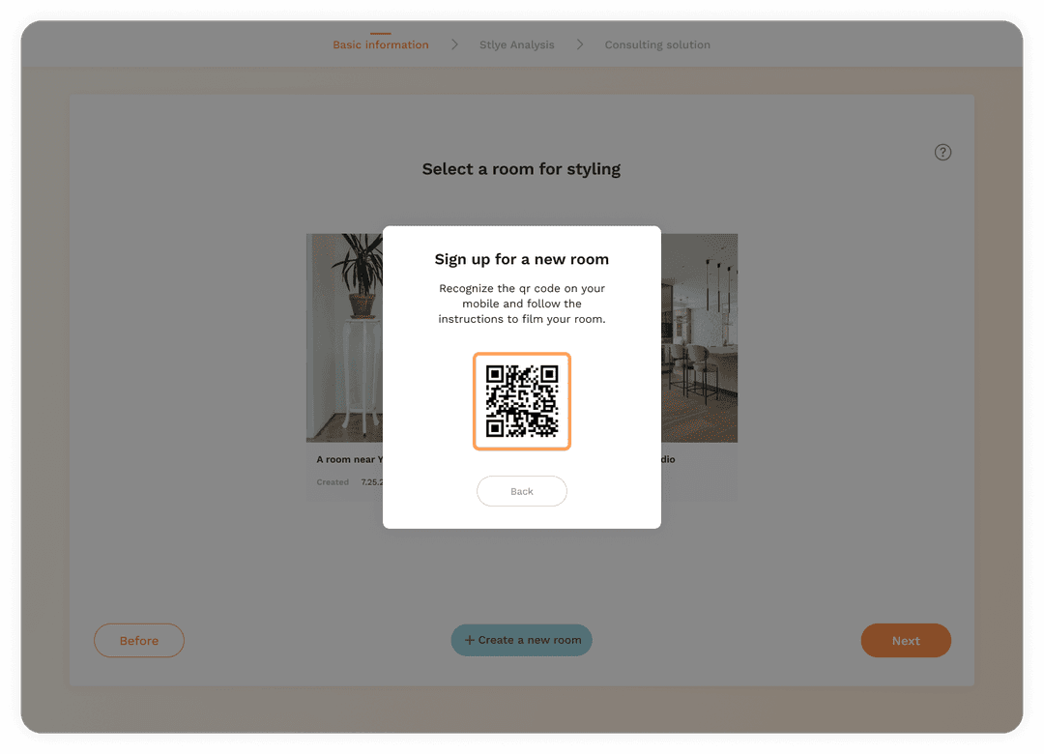Select the room thumbnail with bar stools
This screenshot has height=754, width=1044.
pos(699,337)
